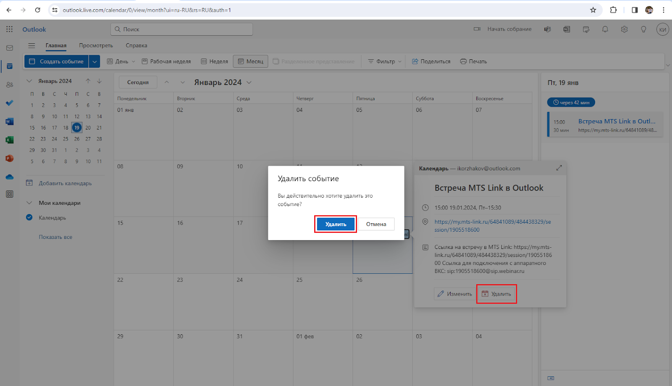
Task: Go to previous month in mini calendar
Action: point(88,81)
